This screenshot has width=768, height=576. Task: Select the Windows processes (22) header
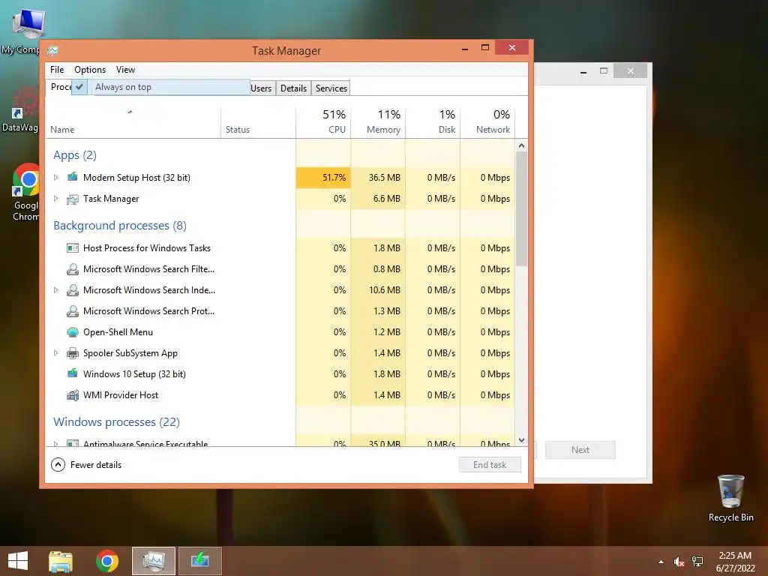116,422
